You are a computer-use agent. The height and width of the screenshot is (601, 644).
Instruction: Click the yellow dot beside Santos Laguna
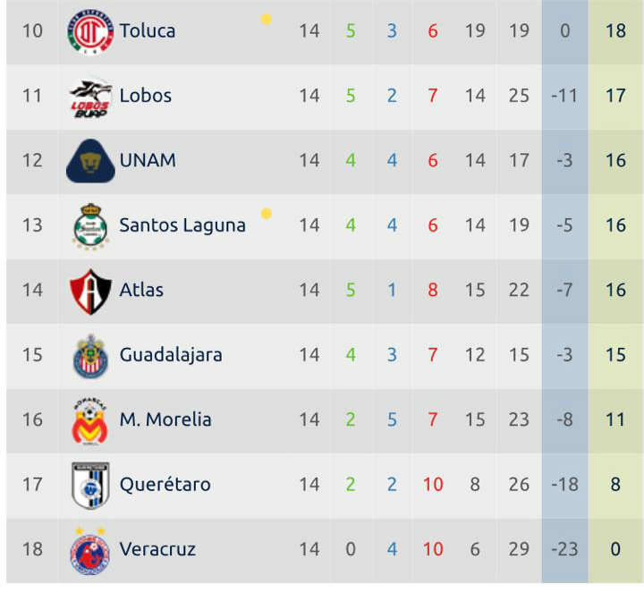click(x=267, y=214)
